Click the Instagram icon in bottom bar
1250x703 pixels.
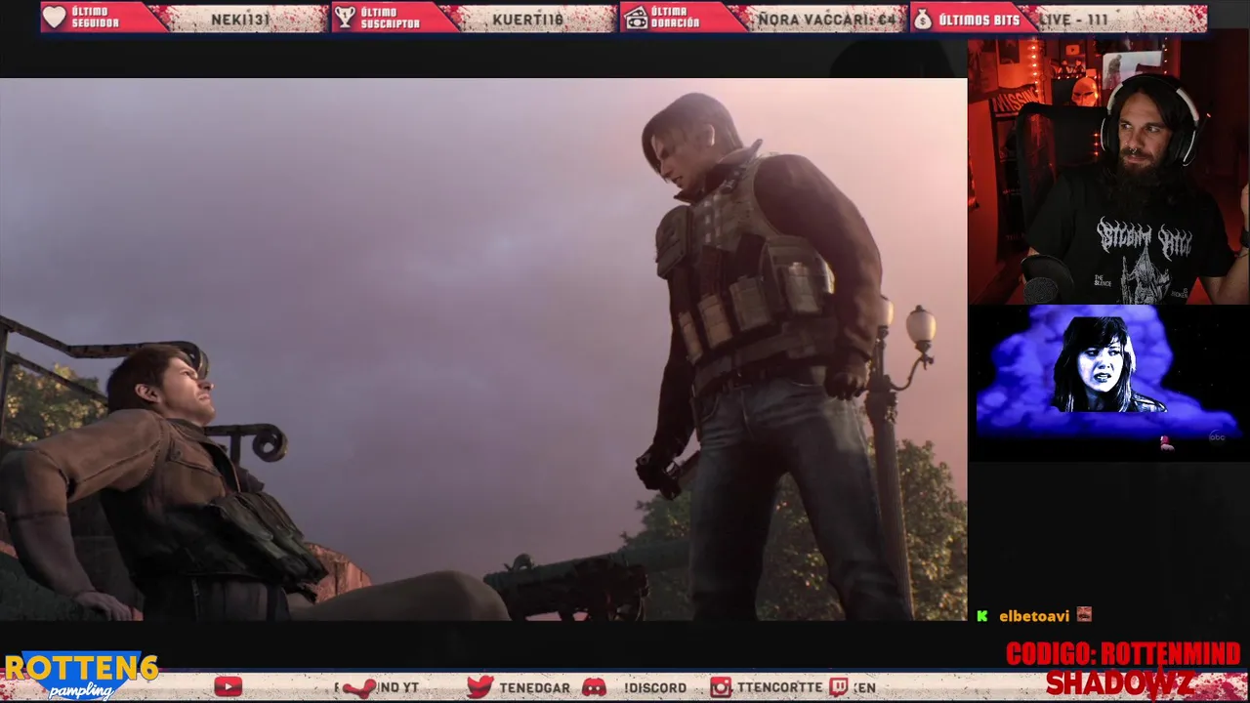[721, 687]
